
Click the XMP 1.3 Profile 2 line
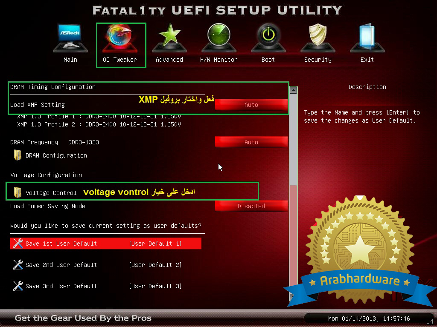(99, 124)
